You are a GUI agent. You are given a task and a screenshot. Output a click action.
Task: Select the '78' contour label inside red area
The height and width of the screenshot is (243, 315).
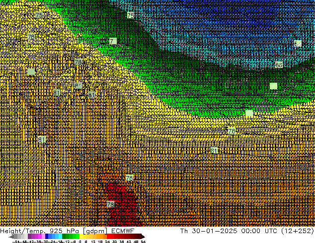tap(110, 204)
